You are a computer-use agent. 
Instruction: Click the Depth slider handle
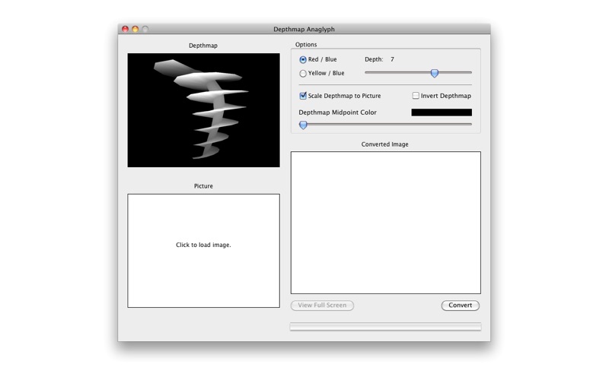click(435, 73)
